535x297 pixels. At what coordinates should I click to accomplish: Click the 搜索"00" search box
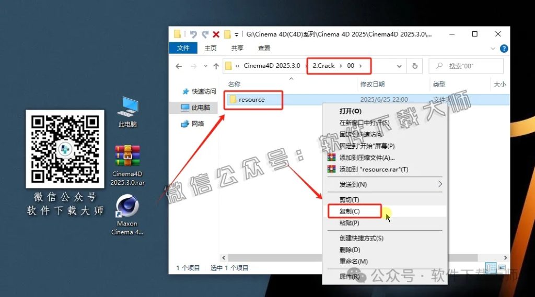click(466, 66)
